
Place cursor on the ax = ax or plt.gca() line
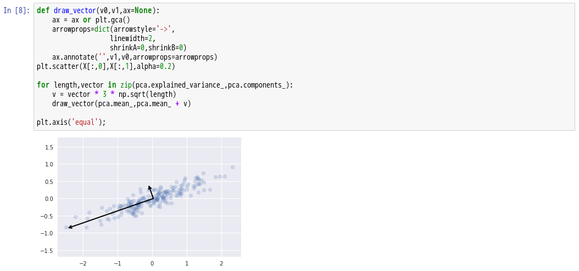pyautogui.click(x=91, y=20)
